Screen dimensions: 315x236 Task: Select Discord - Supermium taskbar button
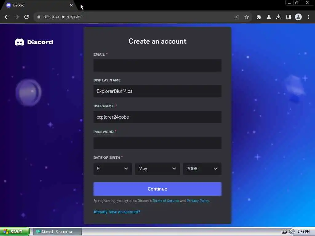pyautogui.click(x=57, y=232)
